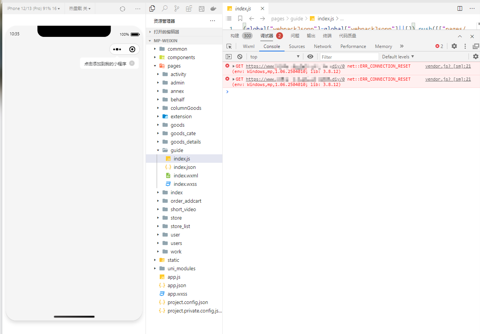Open console settings gear at far right
Image resolution: width=480 pixels, height=334 pixels.
pos(476,56)
